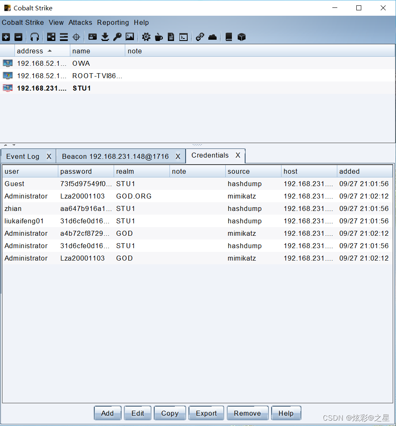396x426 pixels.
Task: Click the Help button at the bottom
Action: click(x=286, y=413)
